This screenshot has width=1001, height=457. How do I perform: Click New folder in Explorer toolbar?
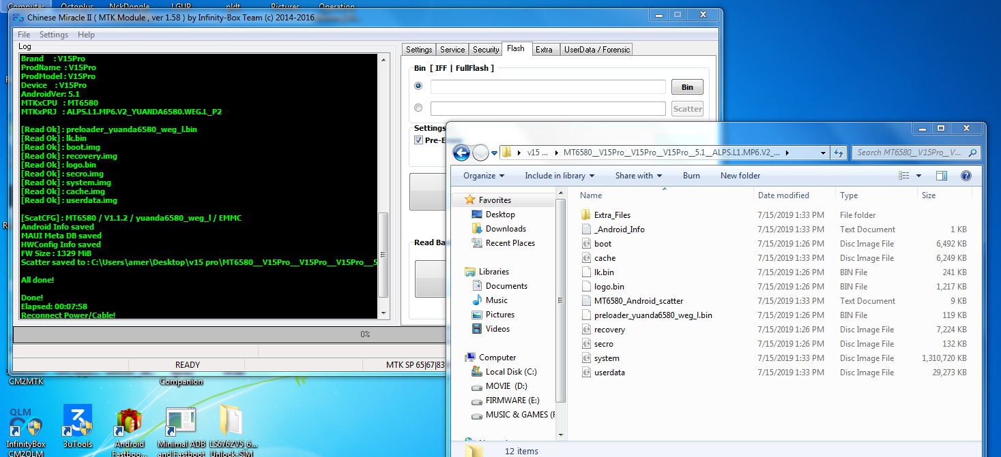click(x=740, y=176)
